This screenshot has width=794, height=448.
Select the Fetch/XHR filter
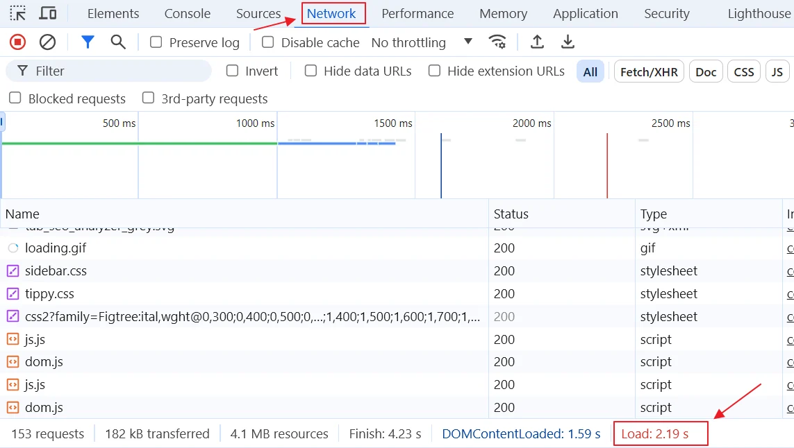(x=648, y=70)
